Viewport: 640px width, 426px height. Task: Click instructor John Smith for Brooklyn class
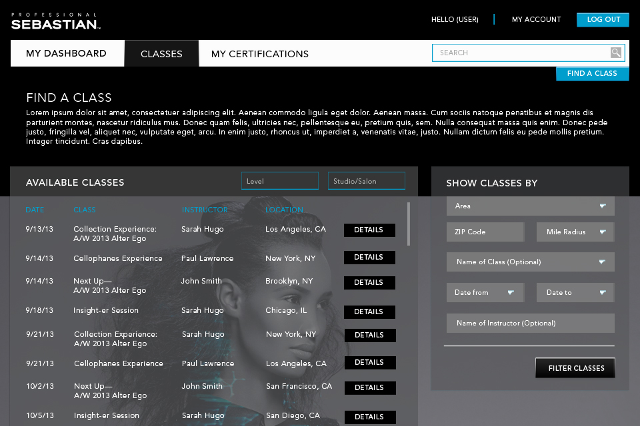201,281
